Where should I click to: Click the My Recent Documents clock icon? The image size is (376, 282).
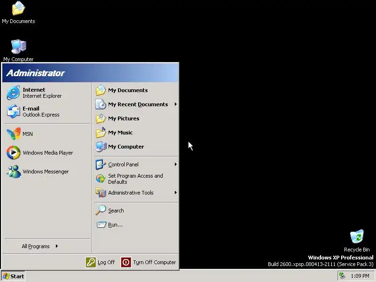coord(101,104)
